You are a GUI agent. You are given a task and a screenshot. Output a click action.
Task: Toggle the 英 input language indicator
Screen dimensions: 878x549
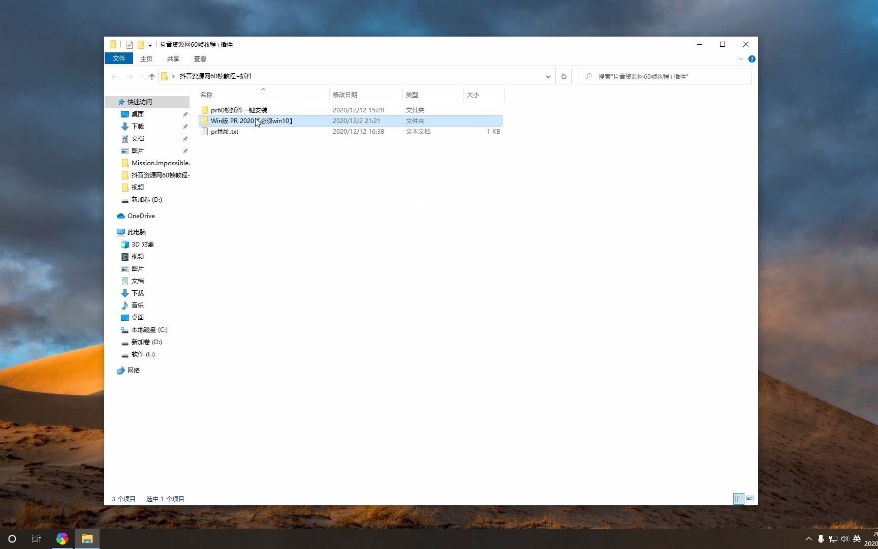857,539
